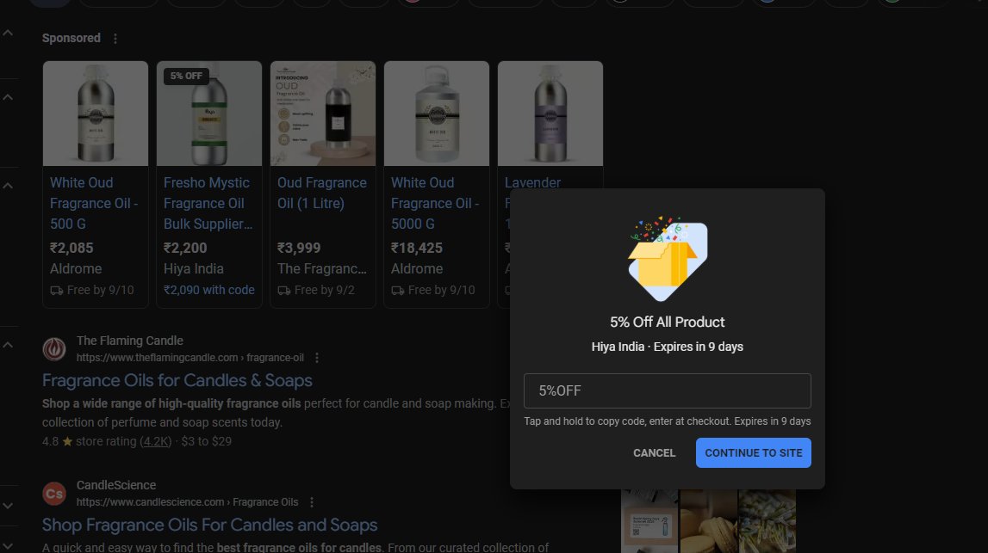Click Free by 9/10 delivery on 500 G item
Screen dimensions: 988x553
[92, 290]
